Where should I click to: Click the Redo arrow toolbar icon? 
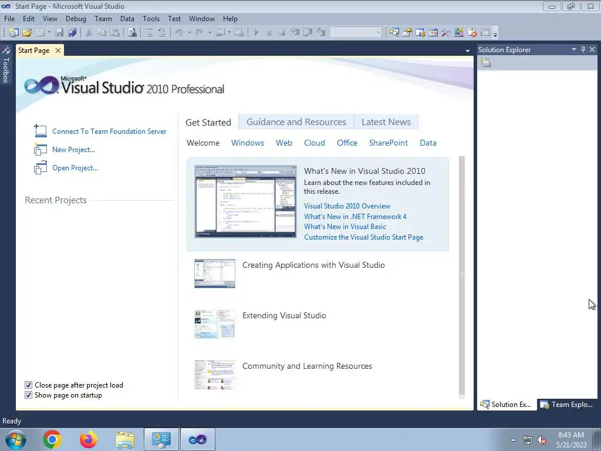(x=200, y=33)
